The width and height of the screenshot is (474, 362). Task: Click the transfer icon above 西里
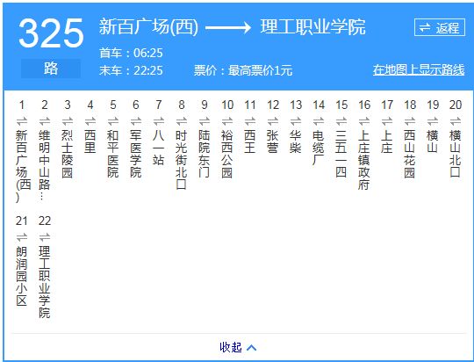click(90, 121)
